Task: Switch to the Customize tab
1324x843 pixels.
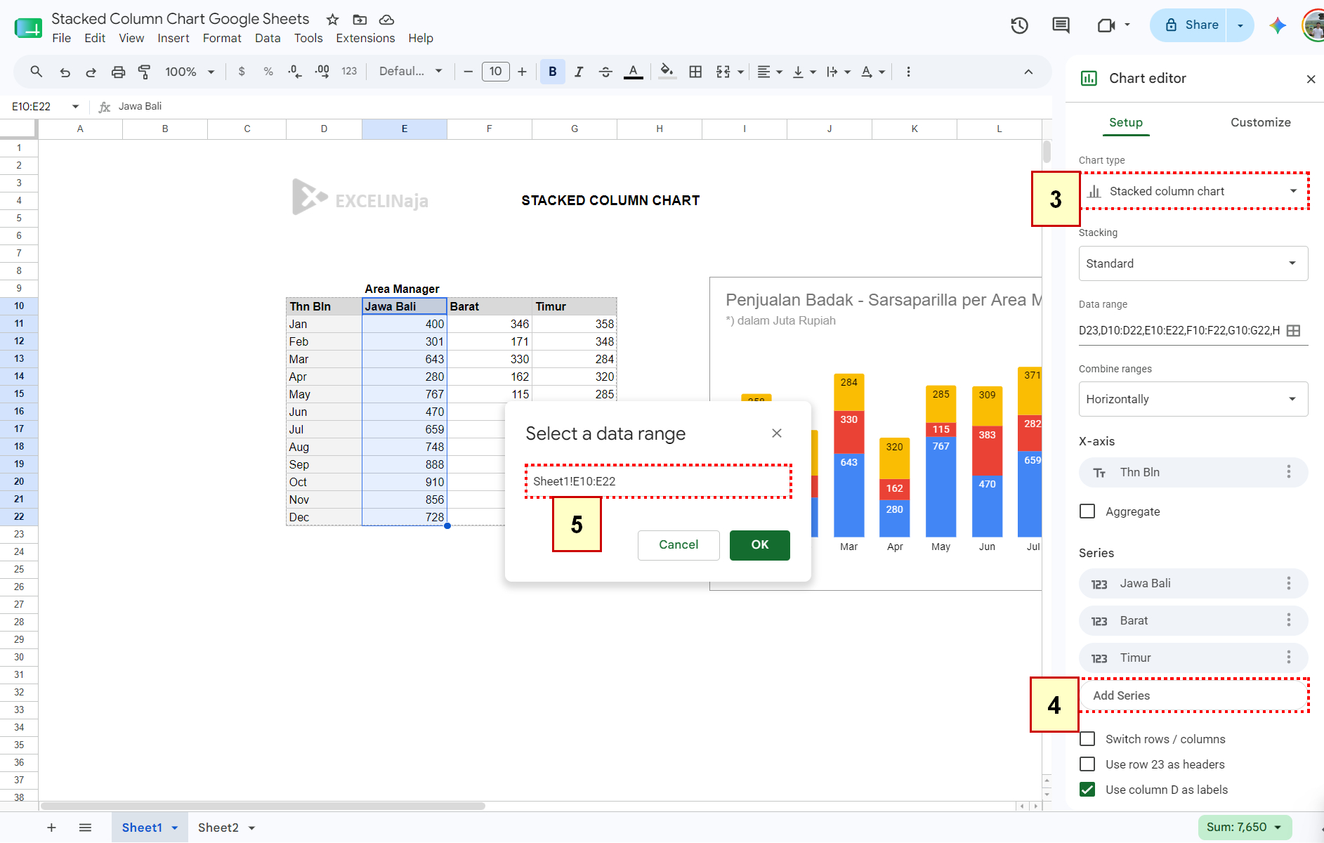Action: (x=1260, y=122)
